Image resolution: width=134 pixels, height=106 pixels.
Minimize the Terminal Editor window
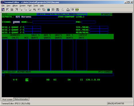pyautogui.click(x=126, y=2)
